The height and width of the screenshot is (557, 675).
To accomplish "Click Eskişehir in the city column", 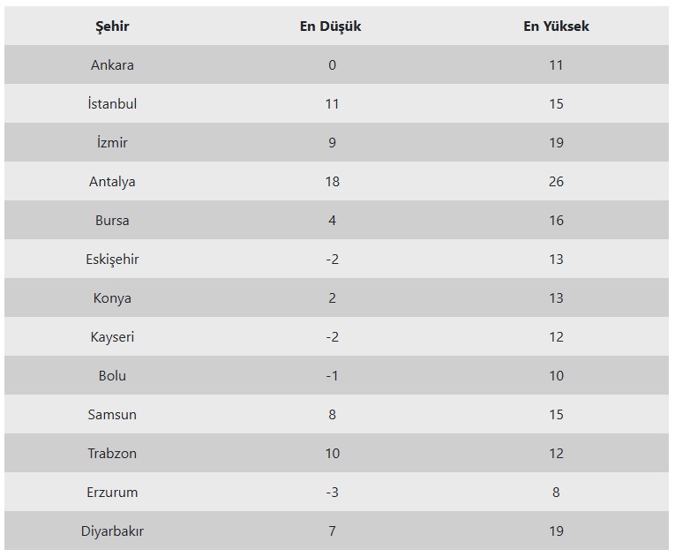I will point(112,260).
